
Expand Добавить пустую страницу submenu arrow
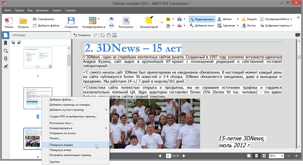pos(106,110)
